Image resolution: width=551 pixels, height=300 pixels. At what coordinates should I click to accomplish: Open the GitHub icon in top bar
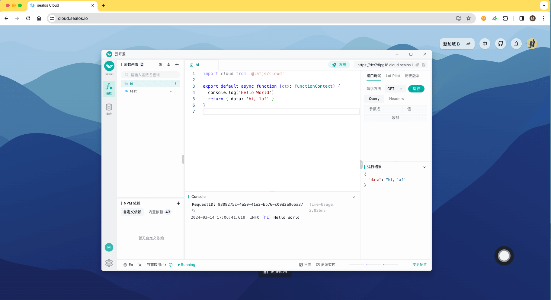(x=501, y=44)
